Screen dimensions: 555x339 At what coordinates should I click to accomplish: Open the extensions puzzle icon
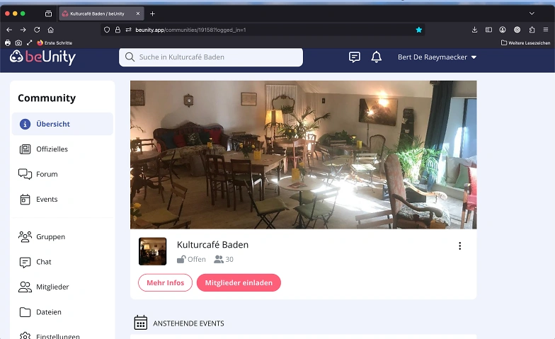coord(532,30)
